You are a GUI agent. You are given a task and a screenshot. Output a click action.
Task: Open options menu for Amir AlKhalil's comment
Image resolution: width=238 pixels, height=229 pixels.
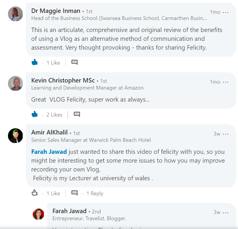226,134
